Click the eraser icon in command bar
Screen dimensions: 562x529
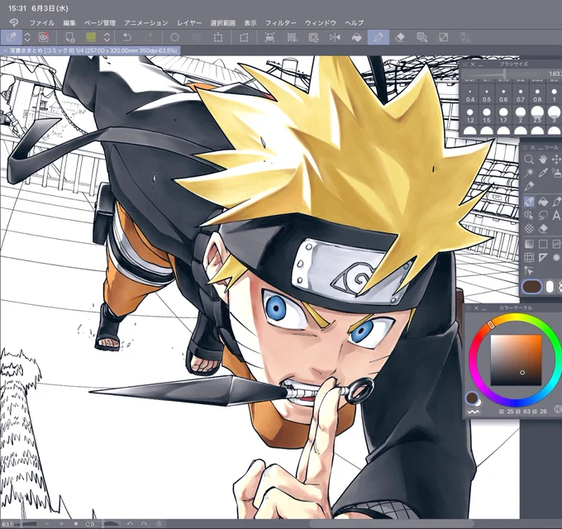coord(400,37)
